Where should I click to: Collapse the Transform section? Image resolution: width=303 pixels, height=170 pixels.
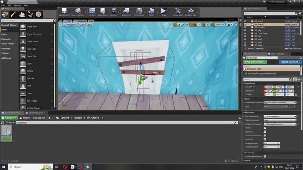pyautogui.click(x=244, y=84)
